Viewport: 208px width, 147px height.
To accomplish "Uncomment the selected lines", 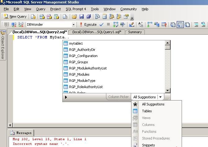I will click(x=203, y=24).
